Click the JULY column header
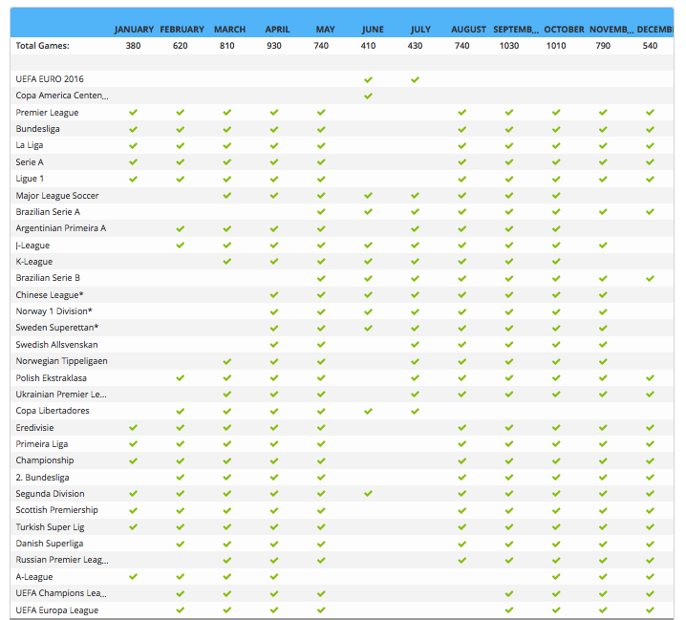Viewport: 686px width, 620px height. 420,30
